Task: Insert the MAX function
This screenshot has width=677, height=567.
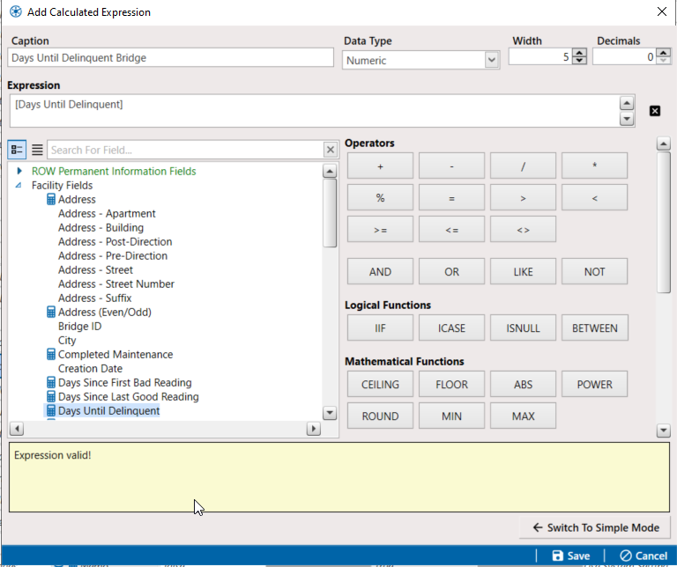Action: click(523, 416)
